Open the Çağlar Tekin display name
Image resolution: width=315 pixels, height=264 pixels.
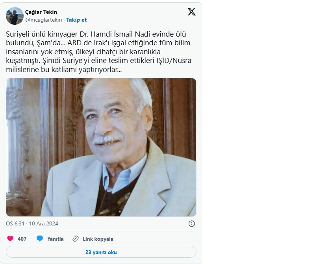(42, 12)
